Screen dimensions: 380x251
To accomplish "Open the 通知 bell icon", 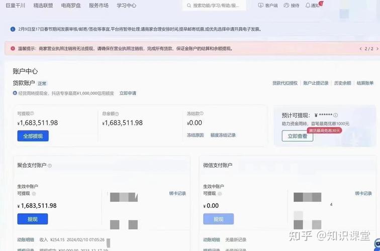I will pyautogui.click(x=308, y=6).
